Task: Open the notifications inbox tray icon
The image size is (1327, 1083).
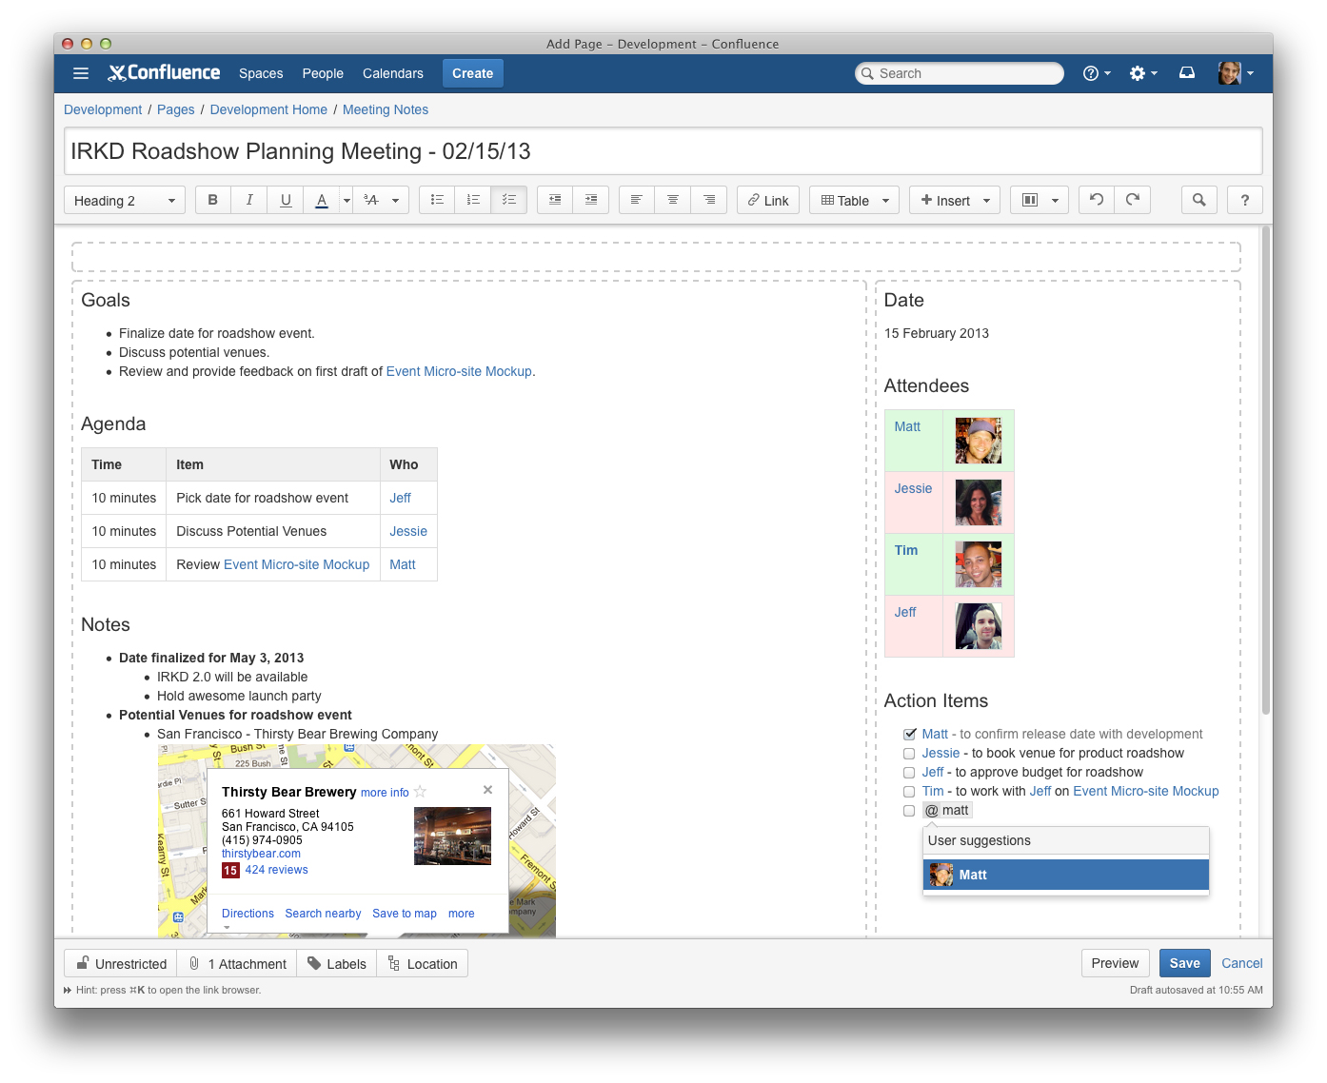Action: [1187, 73]
